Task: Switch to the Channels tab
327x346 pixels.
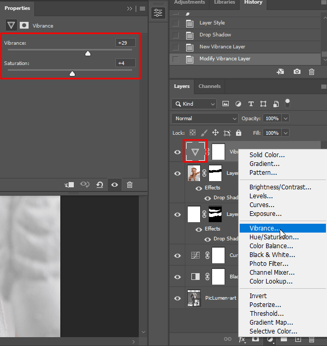Action: tap(210, 86)
